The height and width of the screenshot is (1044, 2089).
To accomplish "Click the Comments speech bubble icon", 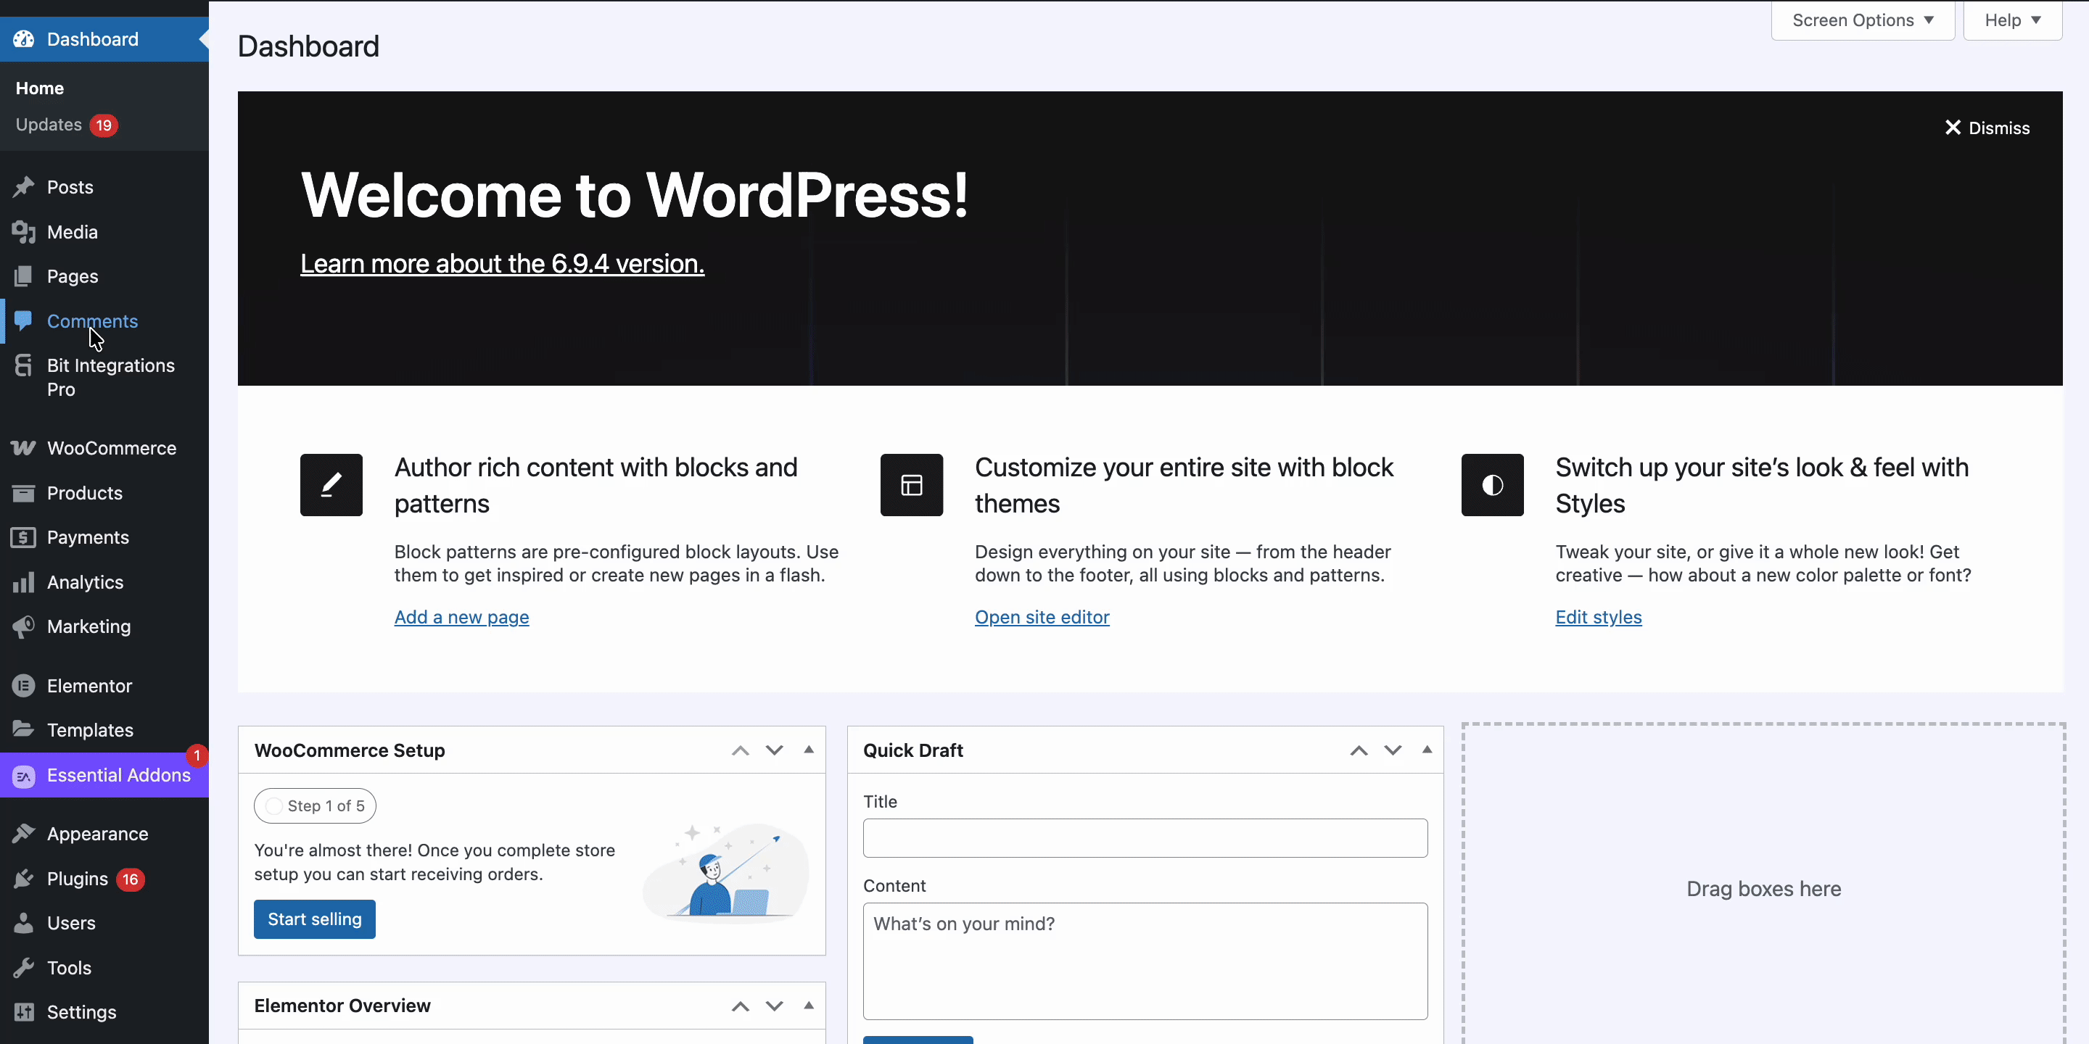I will (x=23, y=321).
